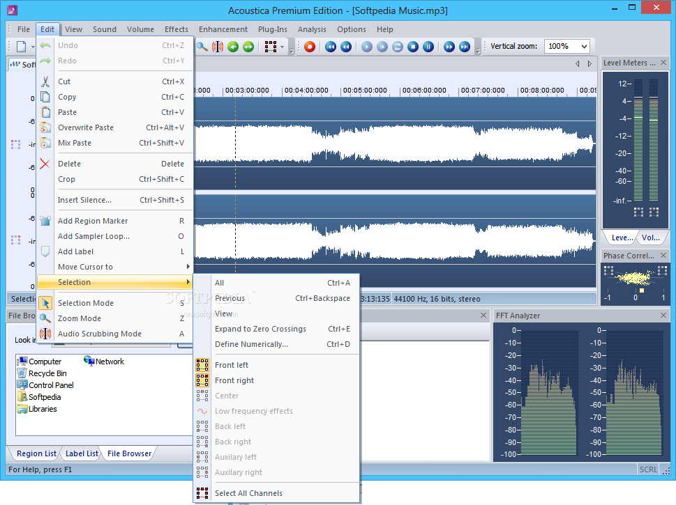The height and width of the screenshot is (505, 676).
Task: Click the green left-arrow toolbar icon
Action: pyautogui.click(x=233, y=47)
